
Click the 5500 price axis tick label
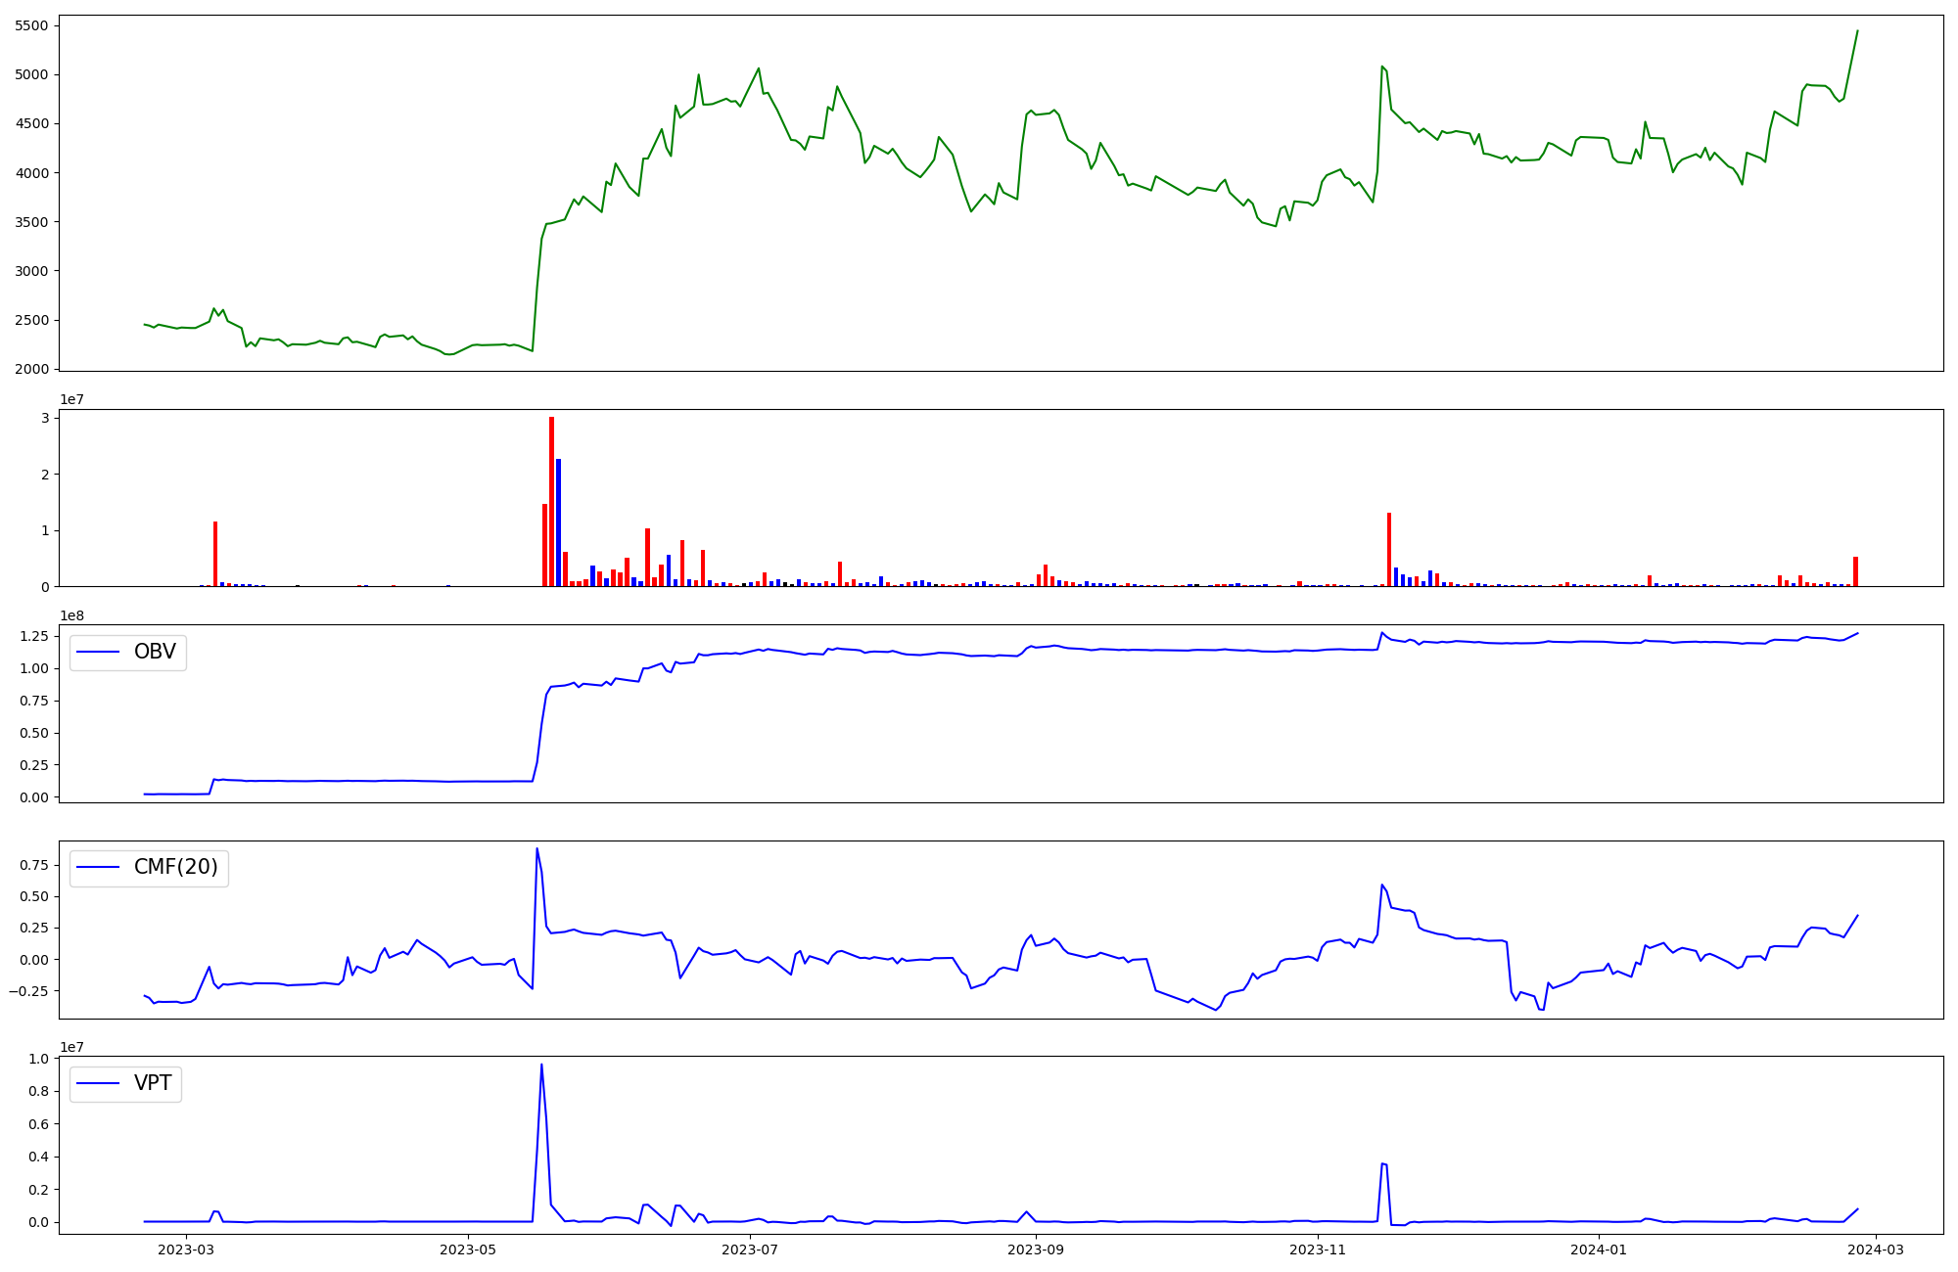tap(31, 26)
